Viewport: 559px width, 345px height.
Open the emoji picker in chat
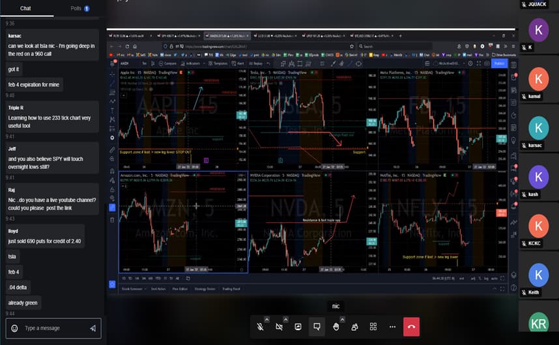pos(14,328)
